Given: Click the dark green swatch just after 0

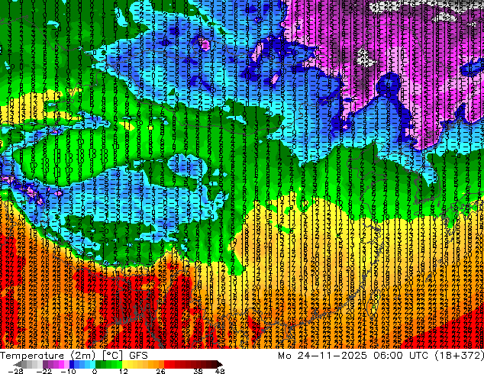Looking at the screenshot, I should pyautogui.click(x=98, y=364).
